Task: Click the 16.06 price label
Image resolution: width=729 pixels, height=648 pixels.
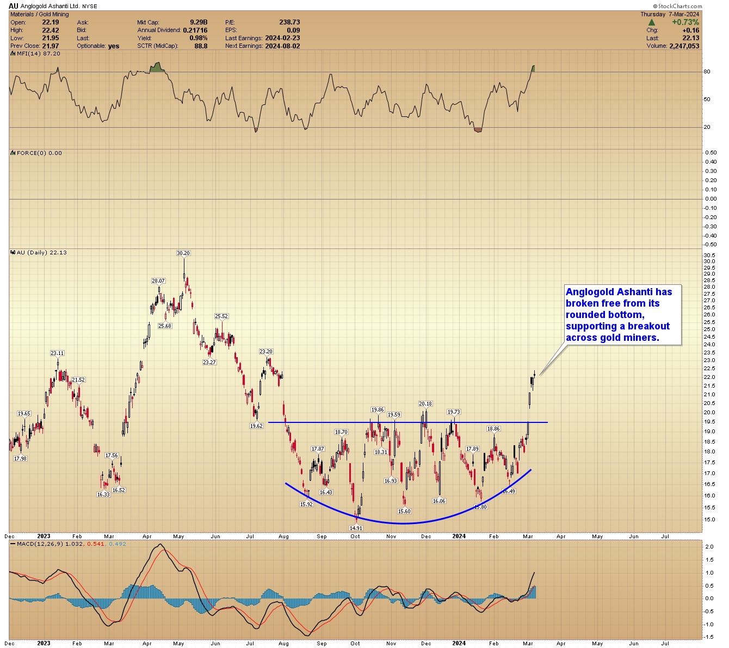Action: (439, 501)
